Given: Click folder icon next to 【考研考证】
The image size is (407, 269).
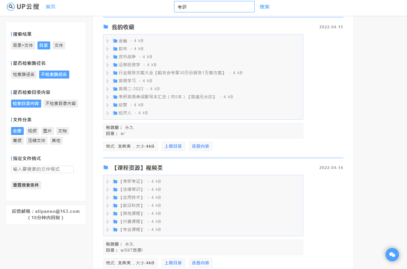Looking at the screenshot, I should [115, 181].
